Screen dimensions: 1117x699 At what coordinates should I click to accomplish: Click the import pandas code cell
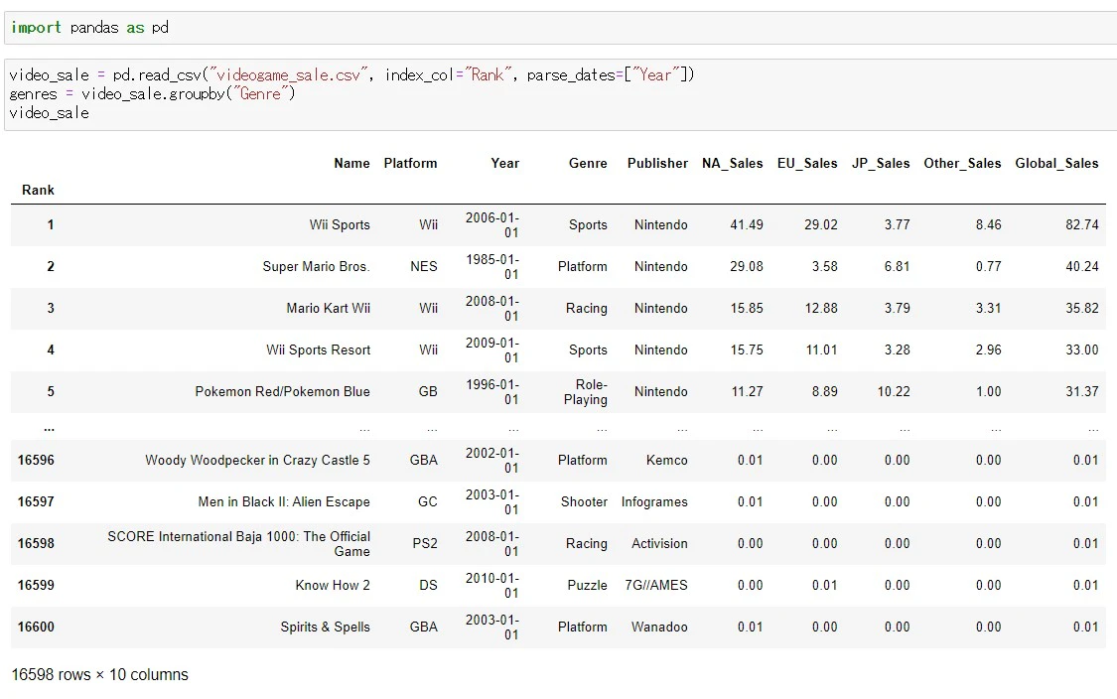coord(563,28)
